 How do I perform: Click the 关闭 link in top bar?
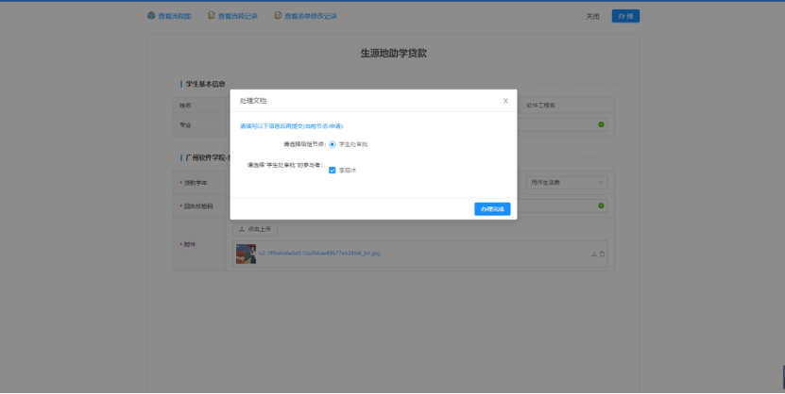pyautogui.click(x=592, y=16)
